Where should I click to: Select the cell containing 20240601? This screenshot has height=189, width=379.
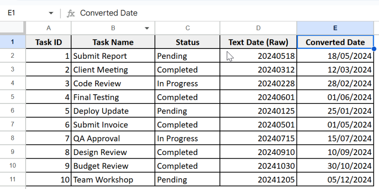tap(258, 97)
